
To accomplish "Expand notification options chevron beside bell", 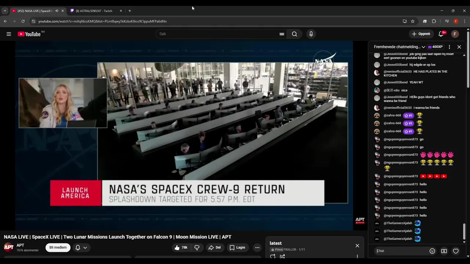I will click(x=85, y=247).
